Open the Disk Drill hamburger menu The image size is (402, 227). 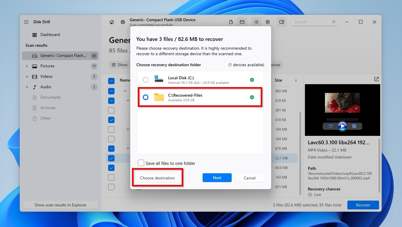pos(26,22)
